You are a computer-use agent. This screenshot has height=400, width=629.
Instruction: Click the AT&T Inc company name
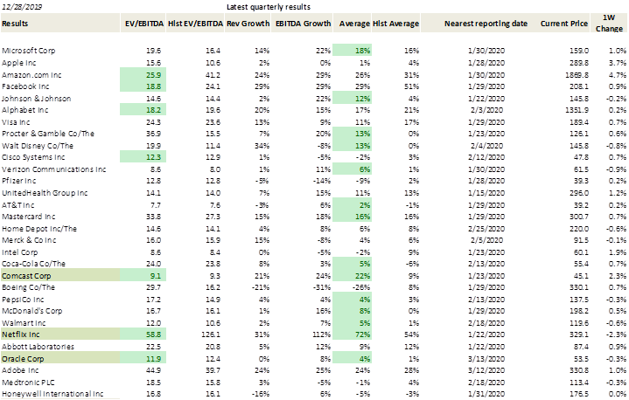pyautogui.click(x=18, y=205)
